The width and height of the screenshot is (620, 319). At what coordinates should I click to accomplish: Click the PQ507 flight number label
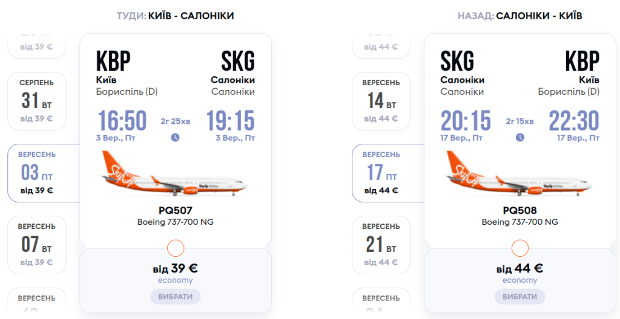[175, 210]
